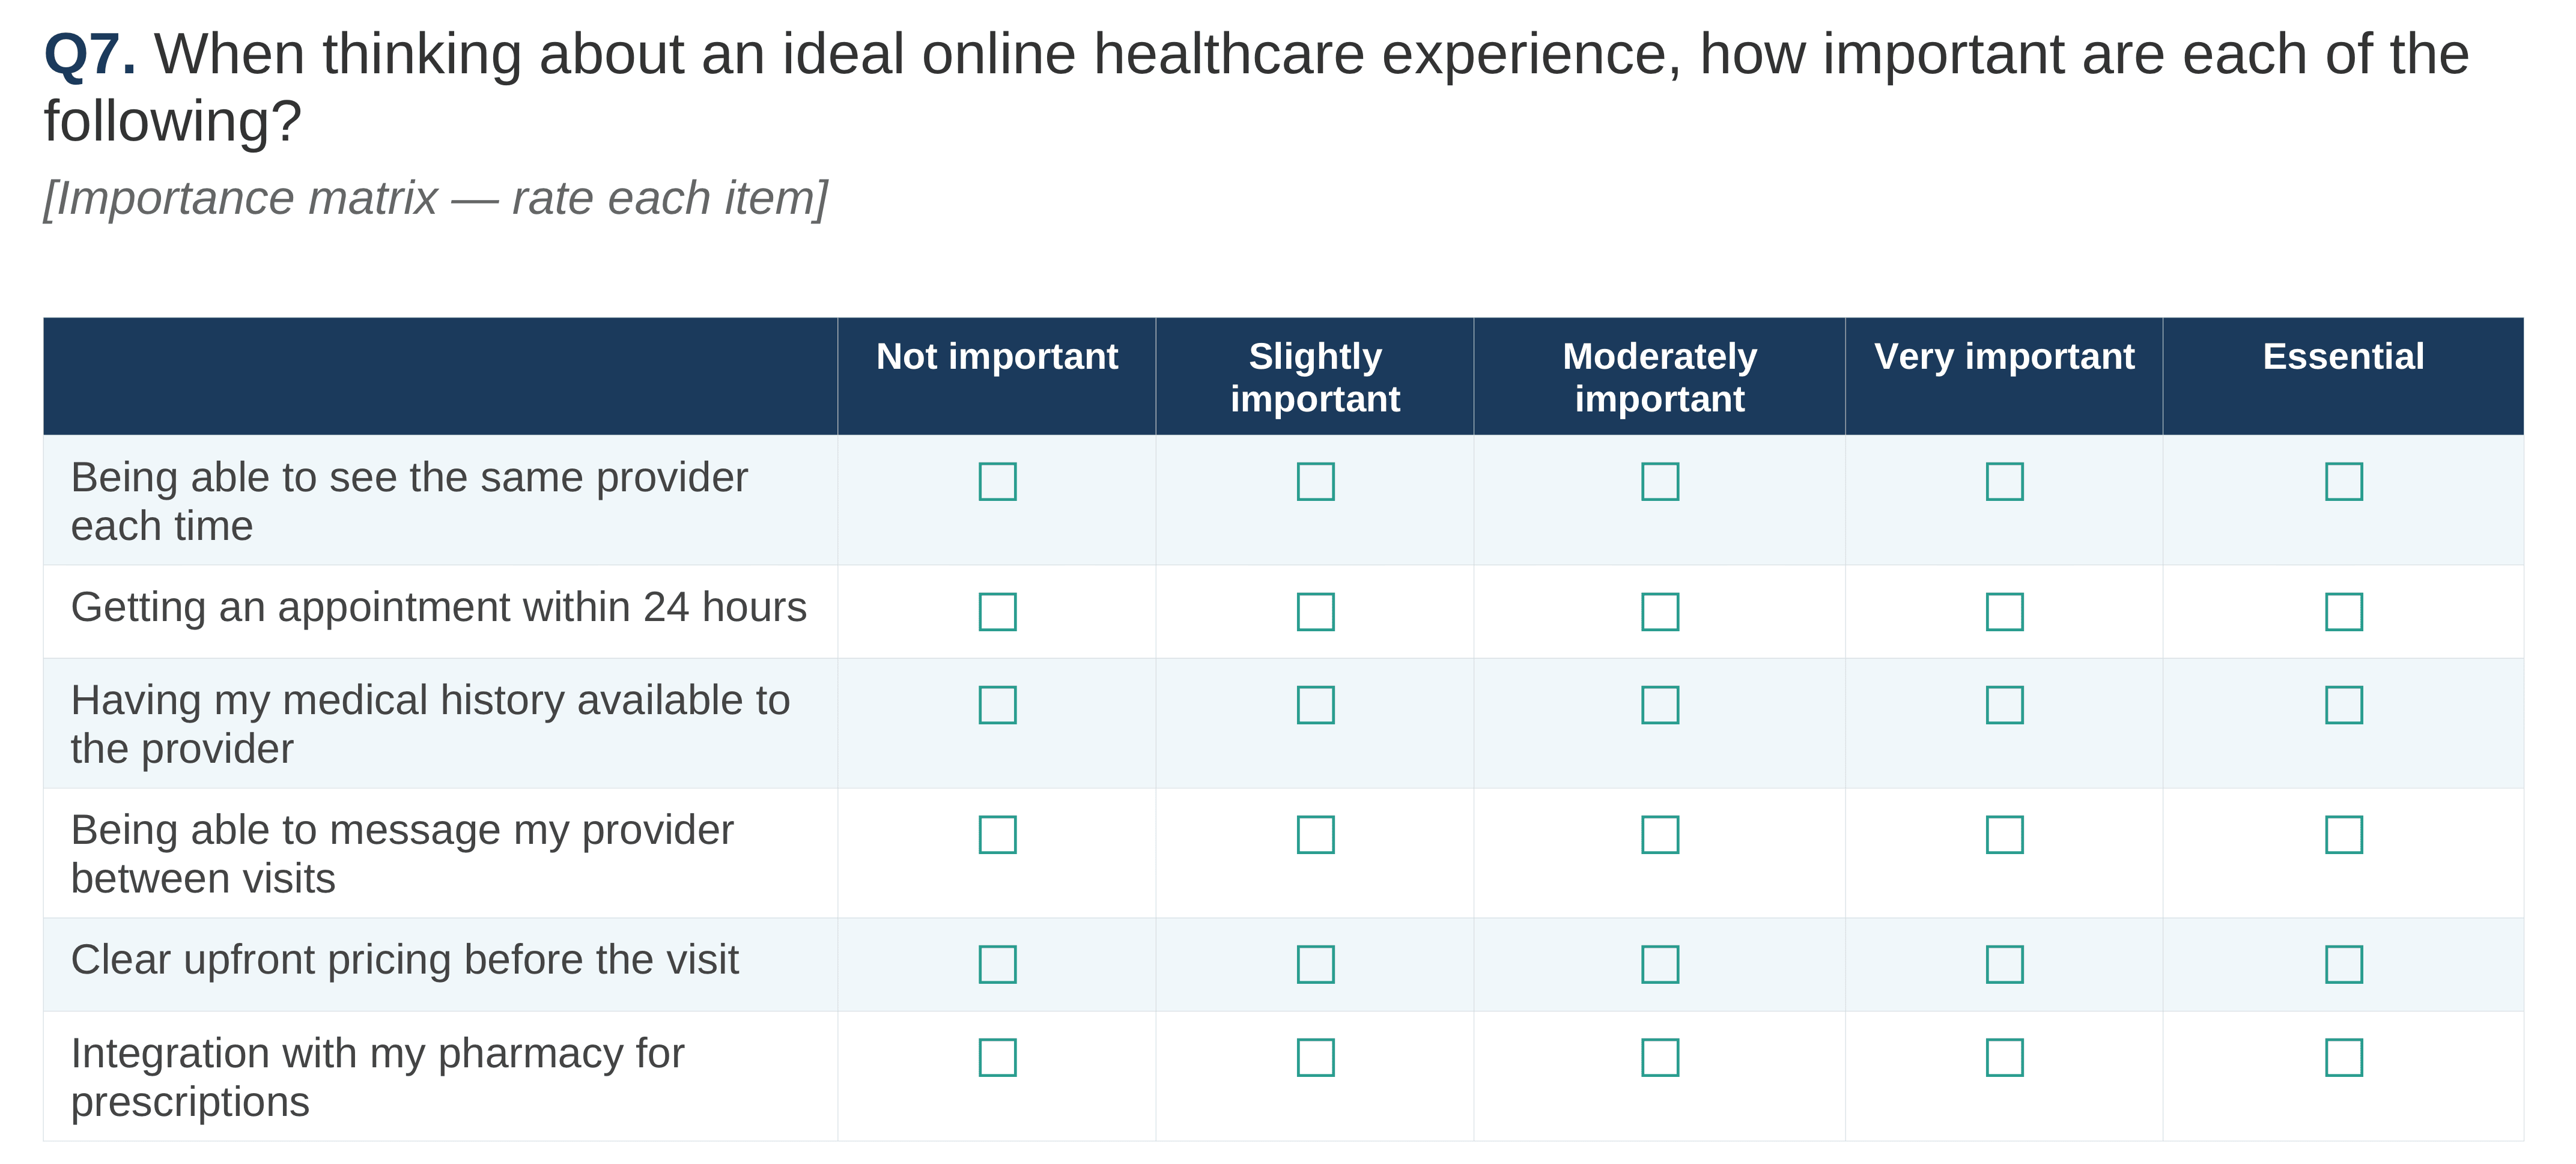Click the Q7 question title text
2576x1164 pixels.
(x=1256, y=87)
